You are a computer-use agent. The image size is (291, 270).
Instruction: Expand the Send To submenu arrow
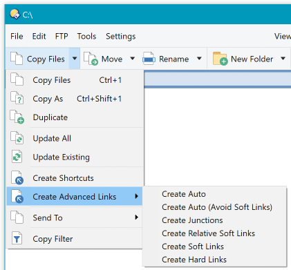pyautogui.click(x=137, y=218)
